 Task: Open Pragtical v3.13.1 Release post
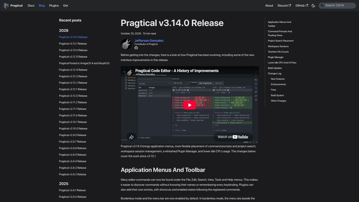coord(73,43)
